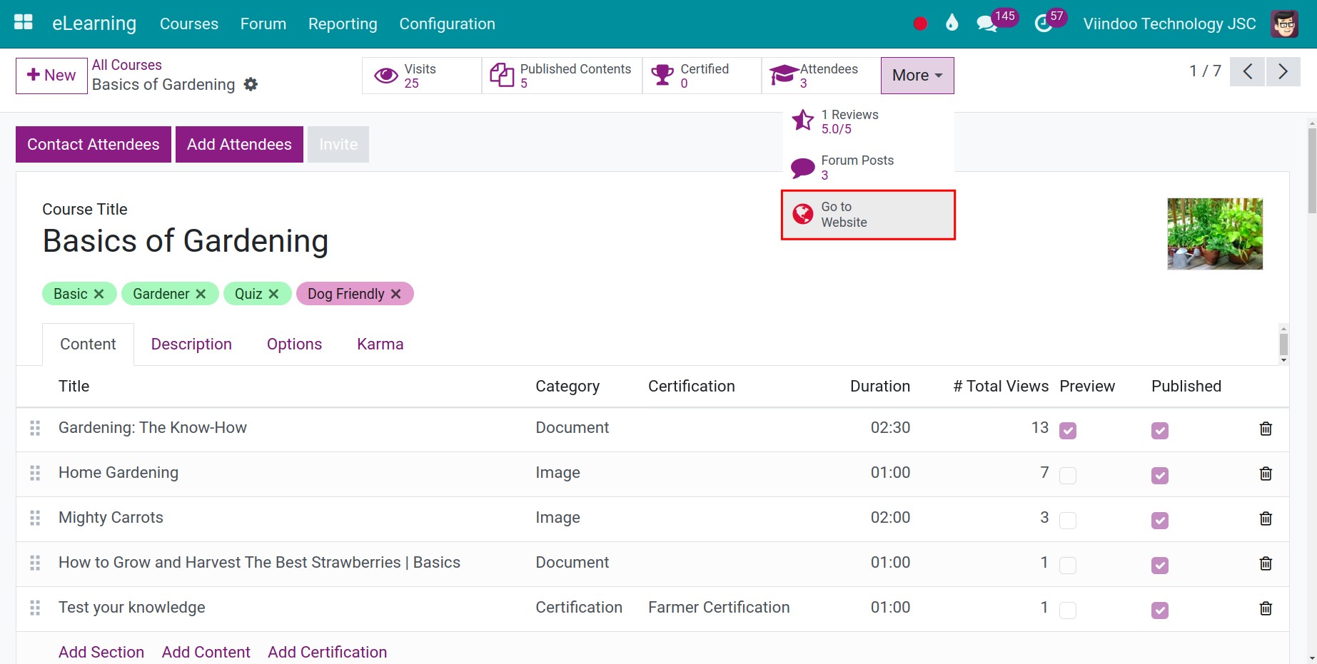Click the red recording dot icon
This screenshot has width=1317, height=664.
click(x=920, y=24)
